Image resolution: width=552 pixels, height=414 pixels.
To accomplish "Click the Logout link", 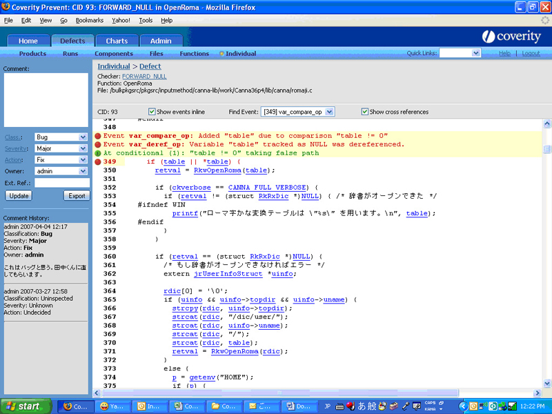I will [531, 53].
